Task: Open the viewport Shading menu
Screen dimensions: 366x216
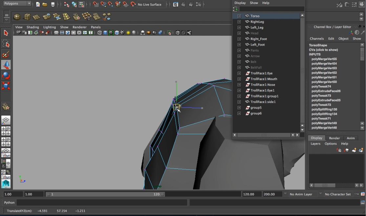Action: [x=32, y=27]
